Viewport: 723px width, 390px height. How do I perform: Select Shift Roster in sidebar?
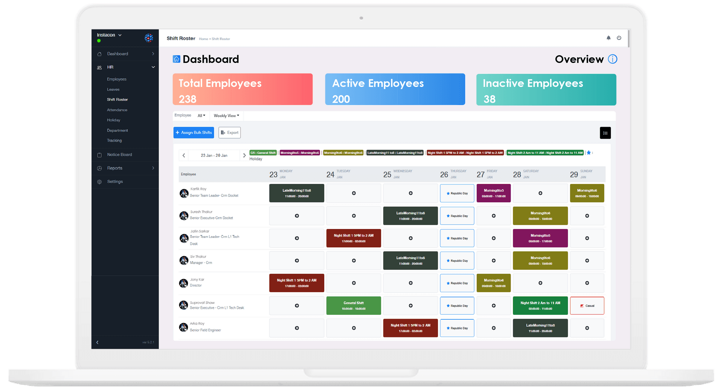pyautogui.click(x=117, y=100)
